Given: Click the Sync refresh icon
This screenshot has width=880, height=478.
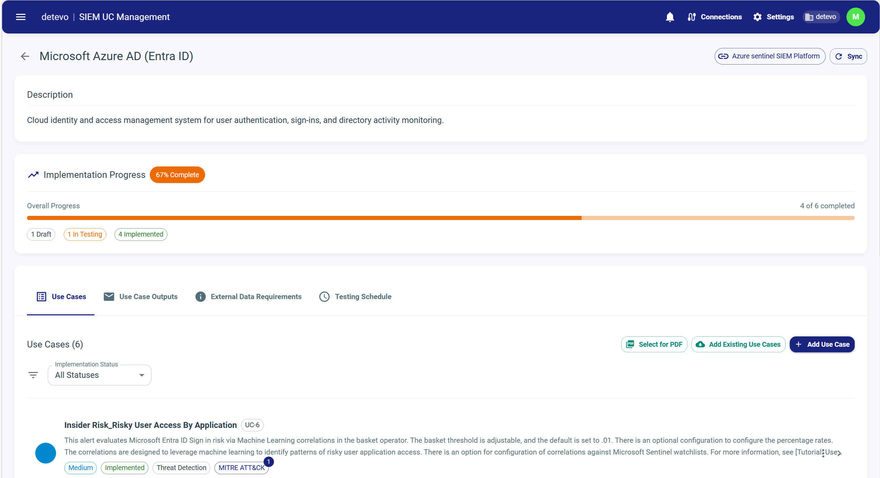Looking at the screenshot, I should (839, 56).
